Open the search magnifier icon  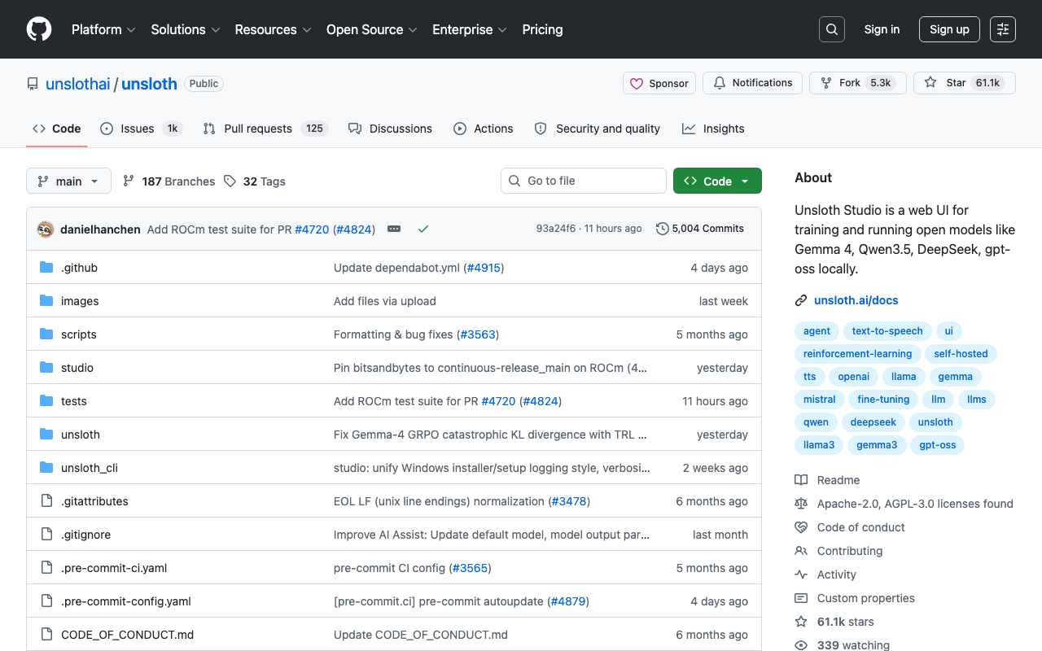831,29
